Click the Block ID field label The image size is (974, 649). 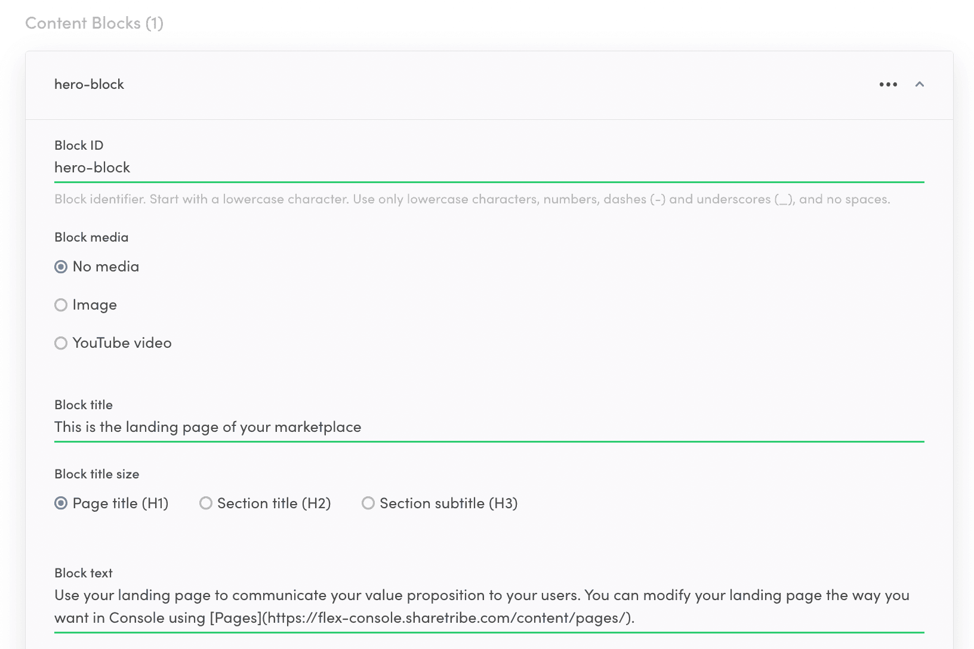click(x=79, y=146)
